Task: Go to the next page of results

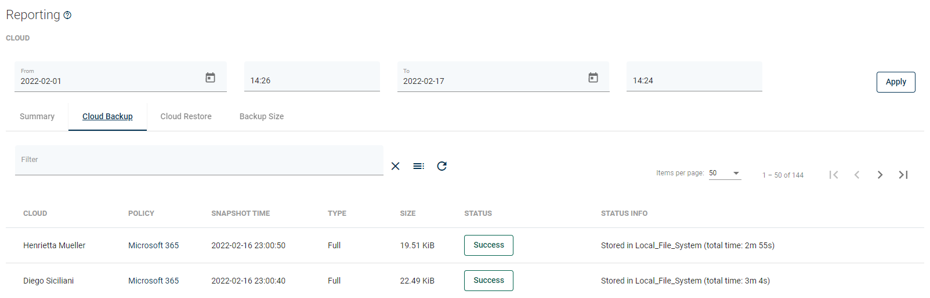Action: [880, 175]
